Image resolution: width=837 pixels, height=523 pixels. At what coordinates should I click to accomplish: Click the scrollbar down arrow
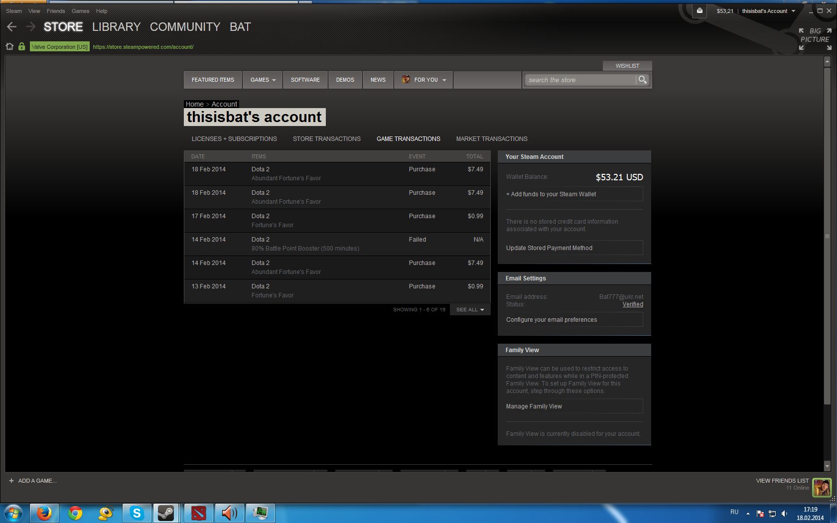click(827, 467)
